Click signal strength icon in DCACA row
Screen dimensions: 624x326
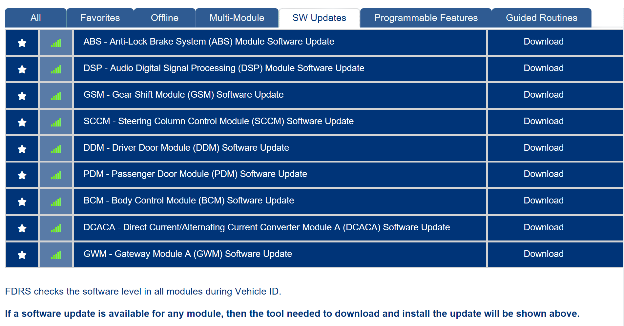tap(56, 228)
